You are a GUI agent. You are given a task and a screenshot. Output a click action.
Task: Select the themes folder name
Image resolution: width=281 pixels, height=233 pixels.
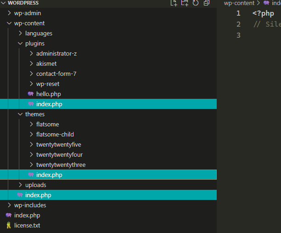coord(35,114)
